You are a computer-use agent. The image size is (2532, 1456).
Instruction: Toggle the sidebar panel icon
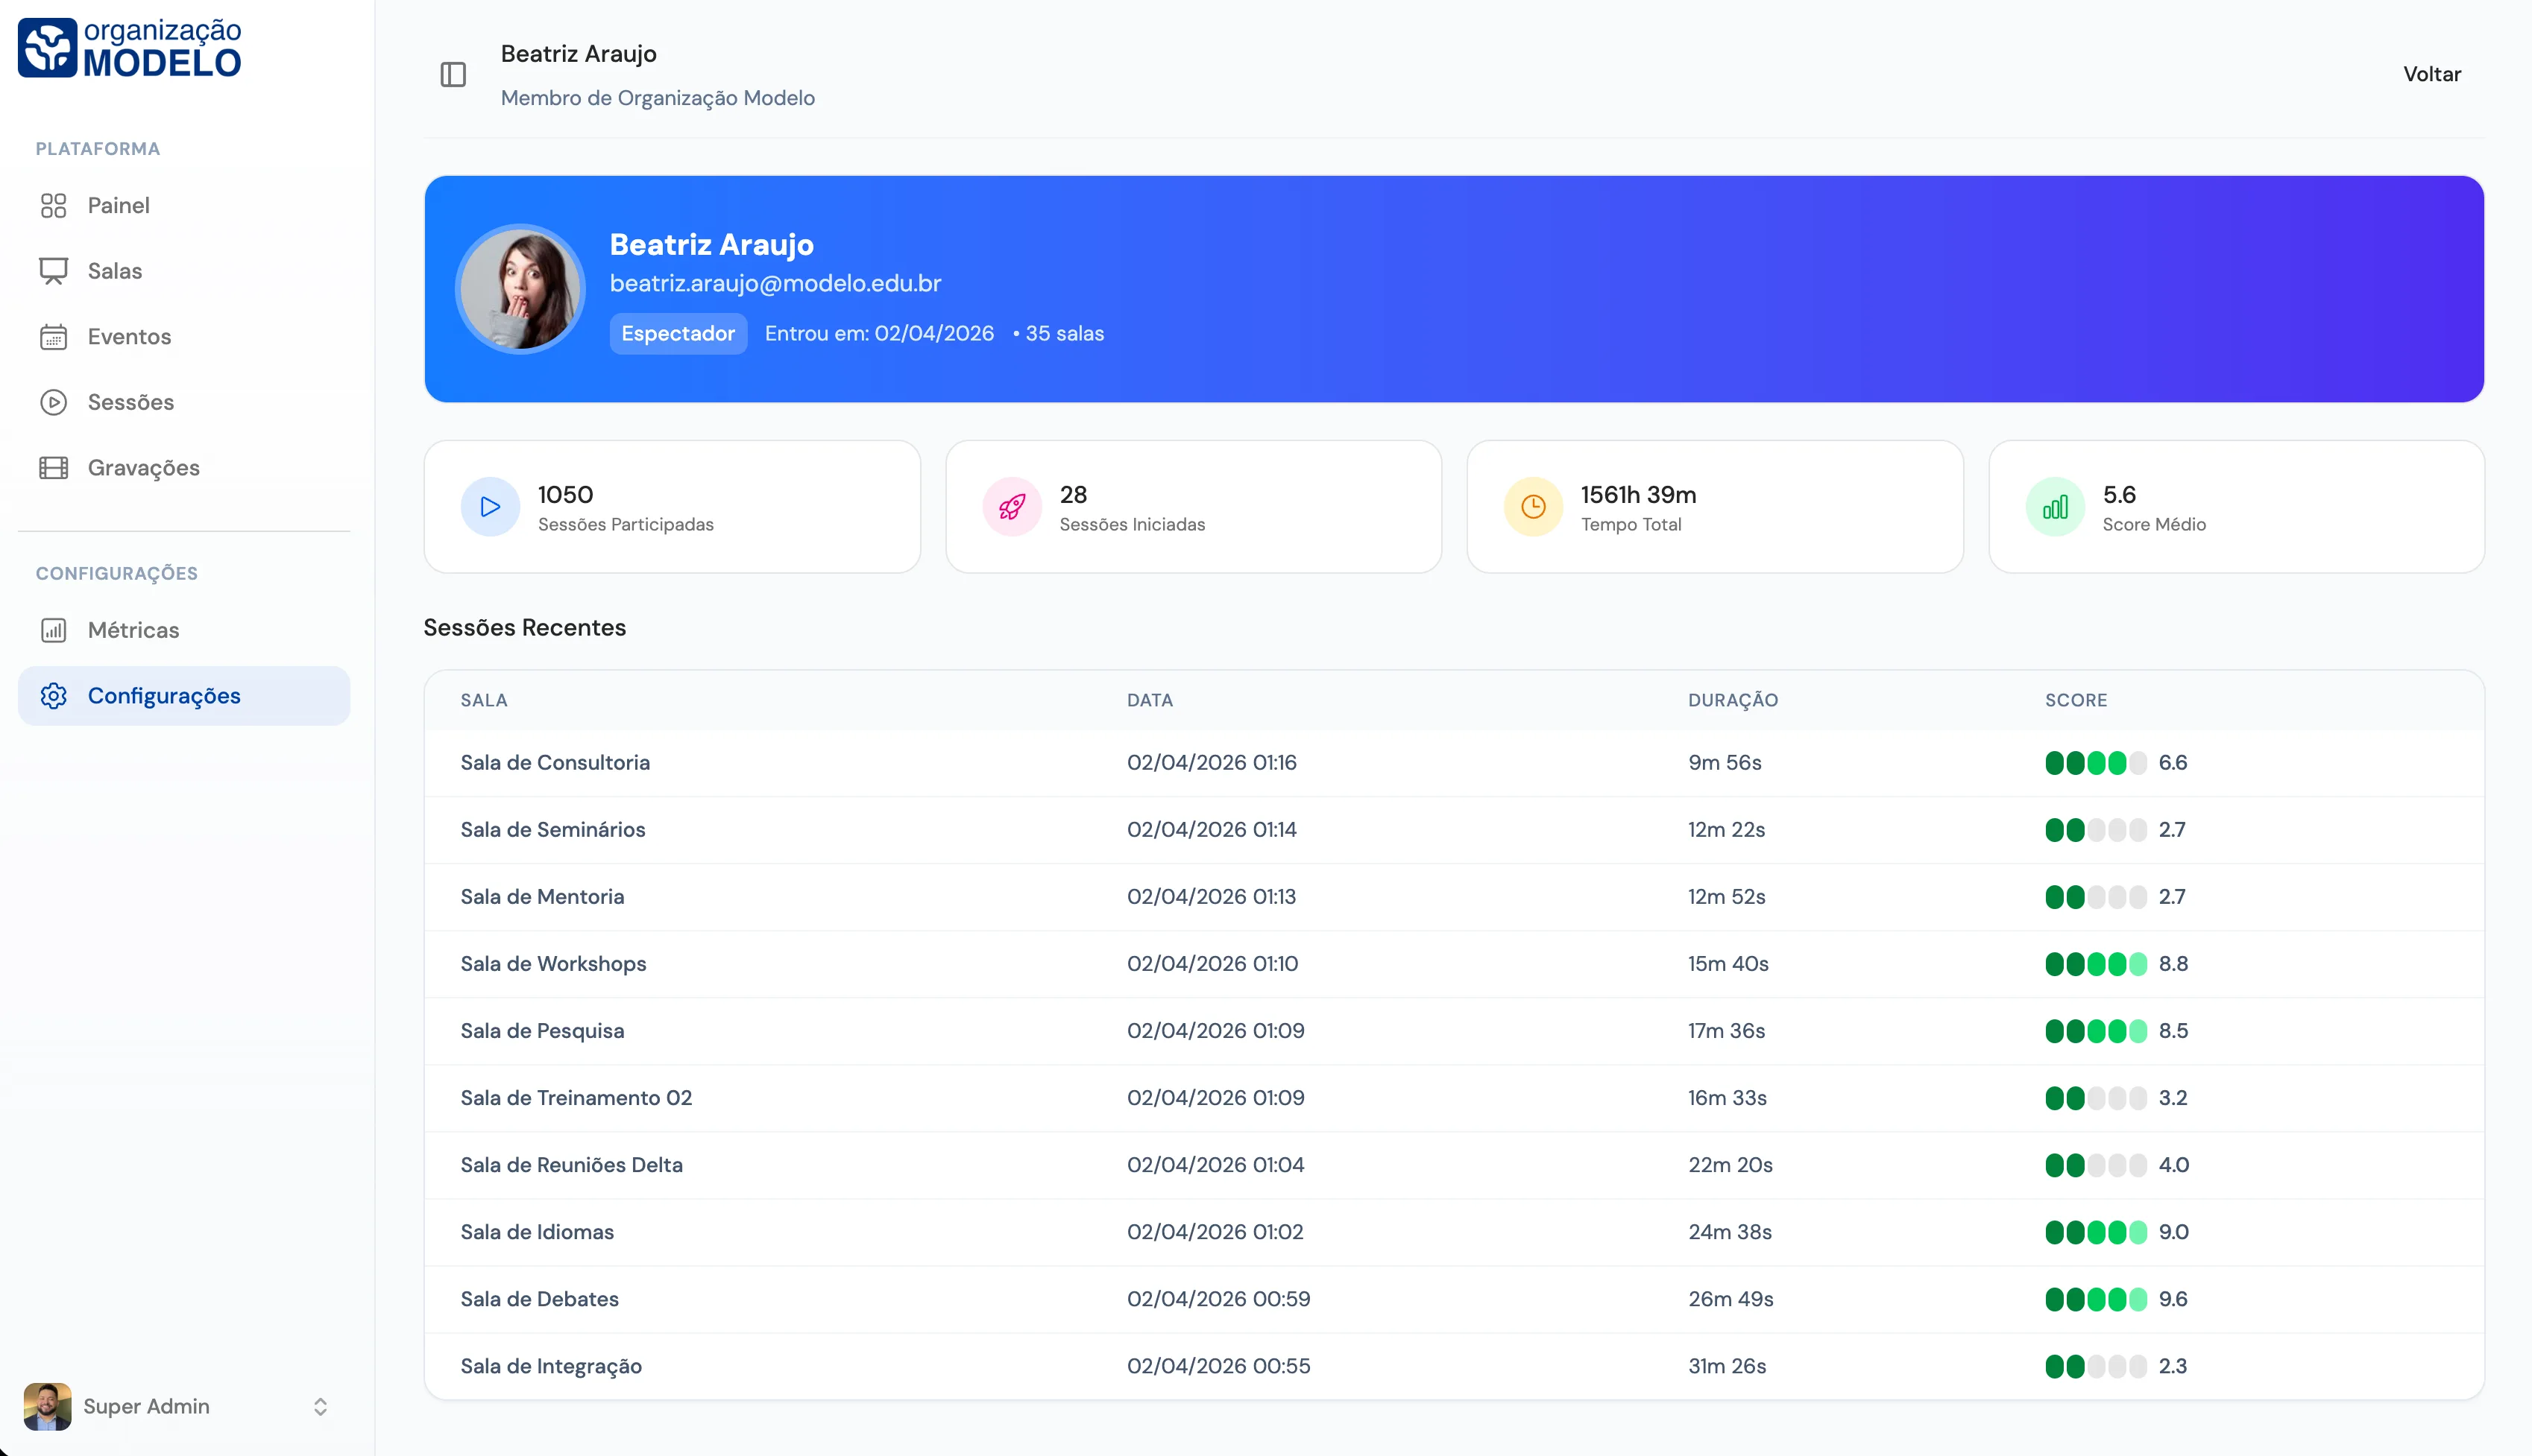pyautogui.click(x=453, y=75)
